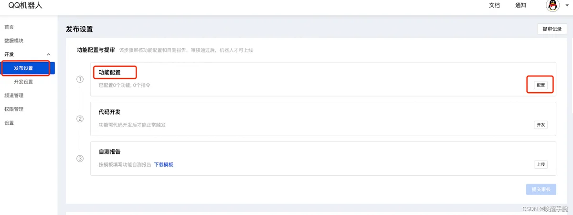Click the 开发 button for 代码开发
Image resolution: width=573 pixels, height=215 pixels.
541,125
